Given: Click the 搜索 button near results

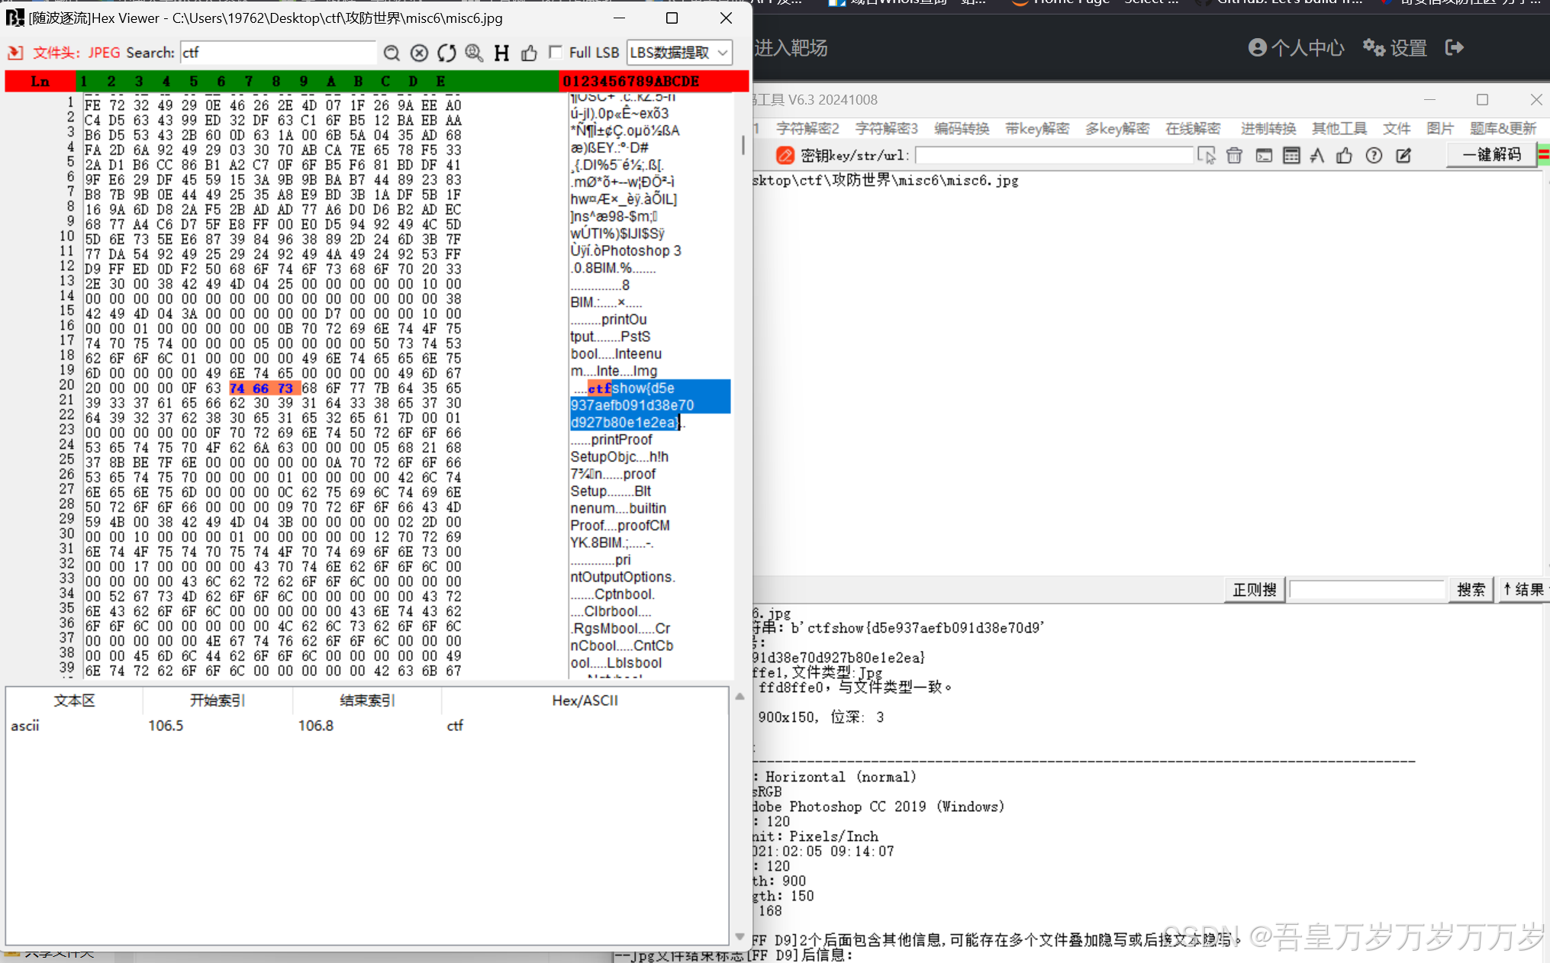Looking at the screenshot, I should (x=1471, y=589).
